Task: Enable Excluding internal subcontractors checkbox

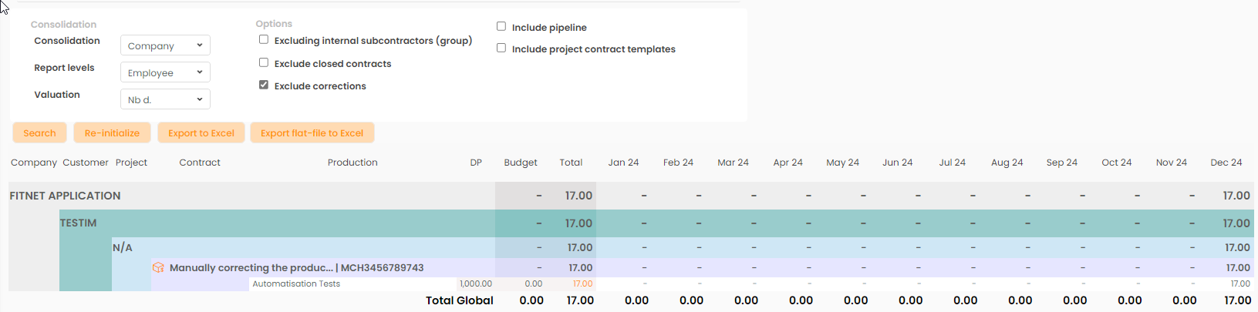Action: 264,39
